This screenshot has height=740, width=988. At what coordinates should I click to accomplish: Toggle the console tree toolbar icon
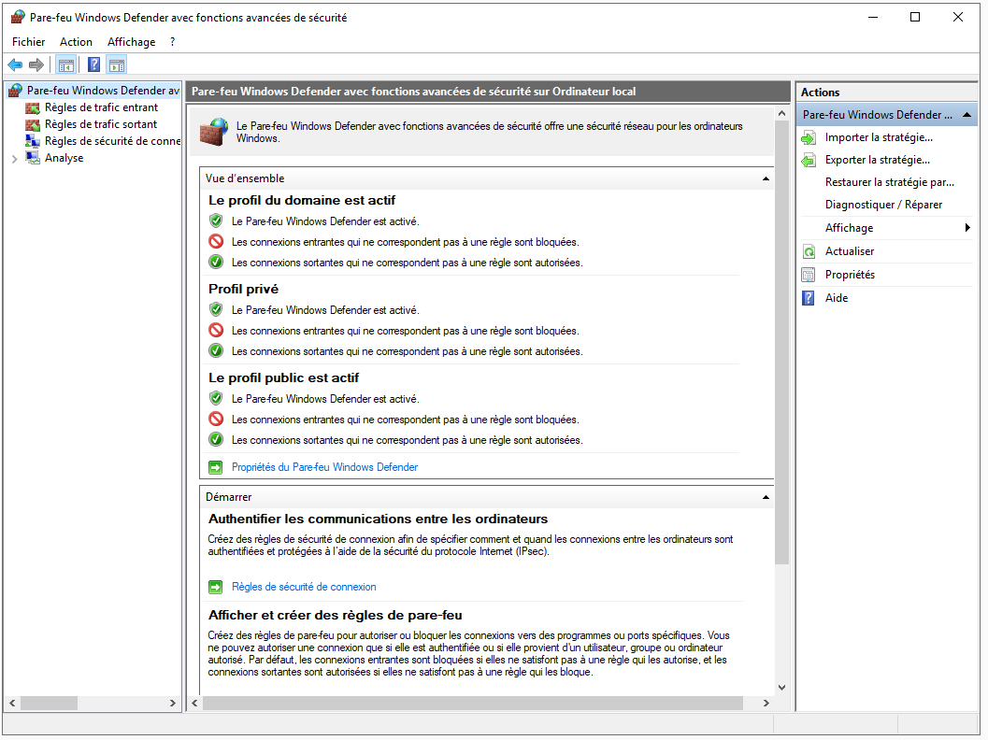coord(66,64)
